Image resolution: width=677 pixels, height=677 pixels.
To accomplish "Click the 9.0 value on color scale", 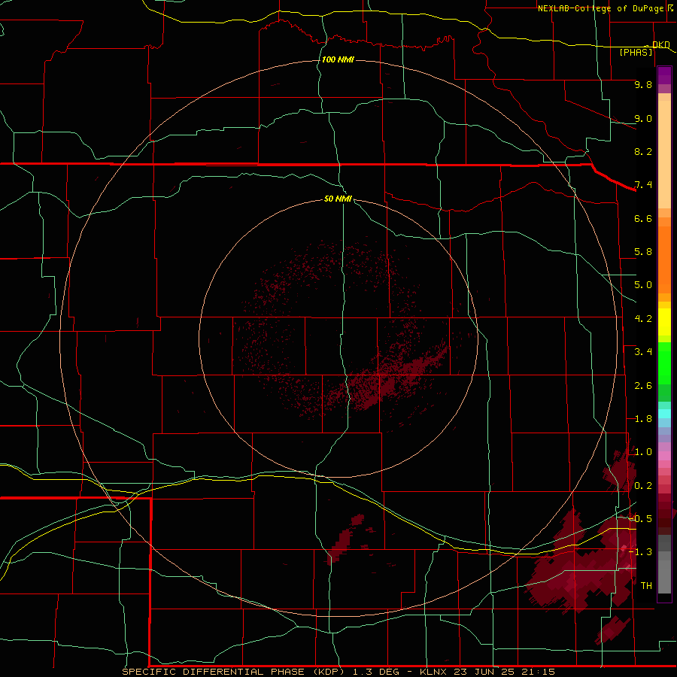I will (x=643, y=118).
